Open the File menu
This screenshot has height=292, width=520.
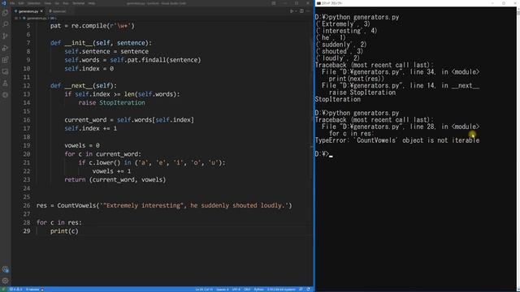[x=12, y=3]
